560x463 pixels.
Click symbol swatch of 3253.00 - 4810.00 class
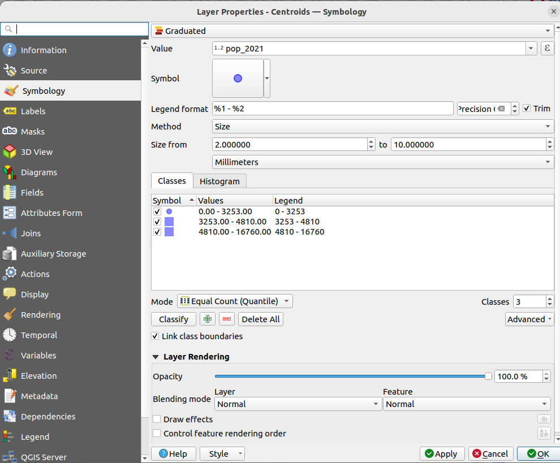click(169, 222)
